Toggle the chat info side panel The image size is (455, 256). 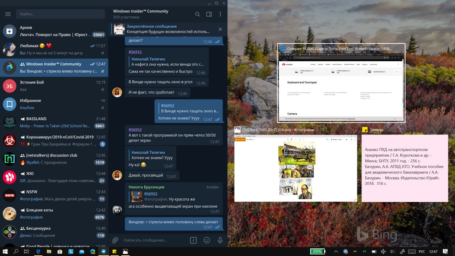(x=209, y=14)
